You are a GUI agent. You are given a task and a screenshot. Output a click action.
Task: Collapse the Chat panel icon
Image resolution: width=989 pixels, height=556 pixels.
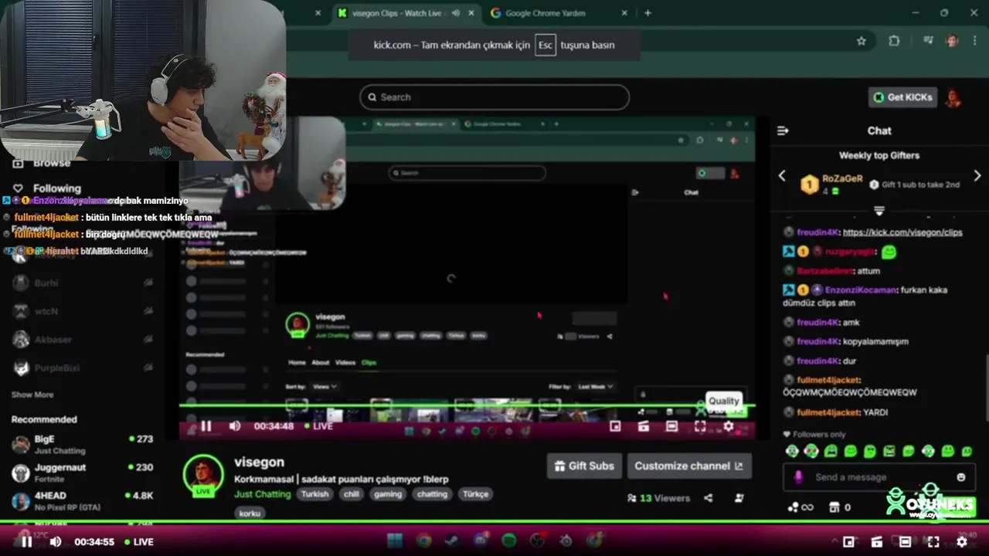pos(783,131)
